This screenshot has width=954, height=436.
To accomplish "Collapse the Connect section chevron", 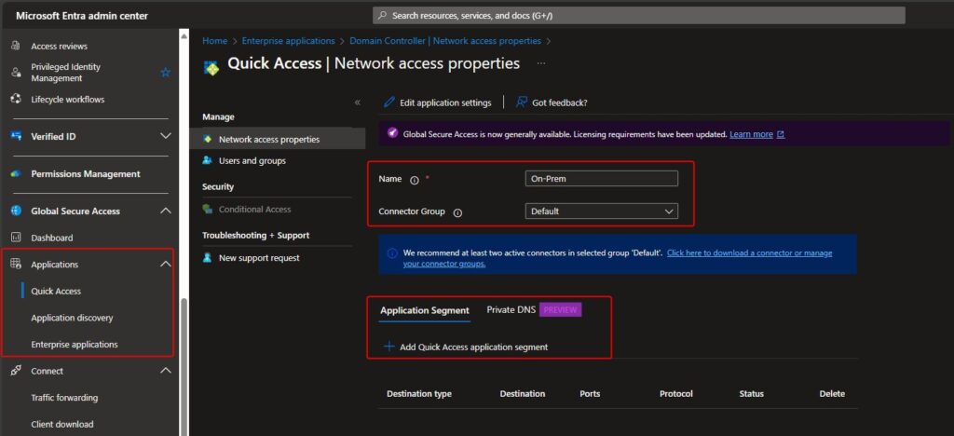I will click(166, 371).
